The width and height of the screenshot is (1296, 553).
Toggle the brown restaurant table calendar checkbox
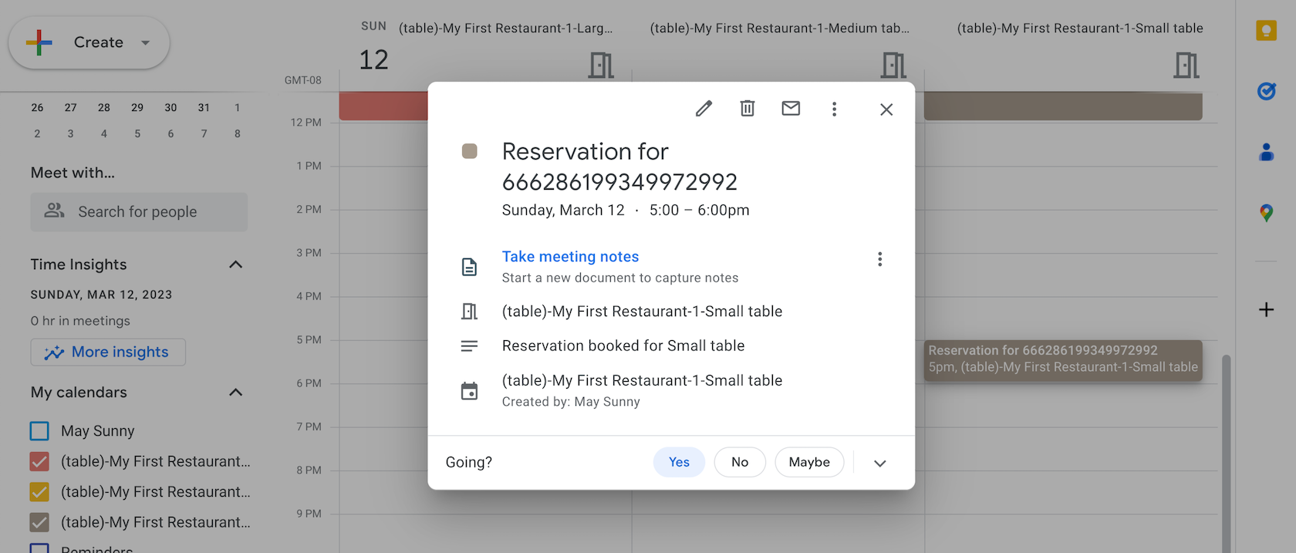(39, 522)
